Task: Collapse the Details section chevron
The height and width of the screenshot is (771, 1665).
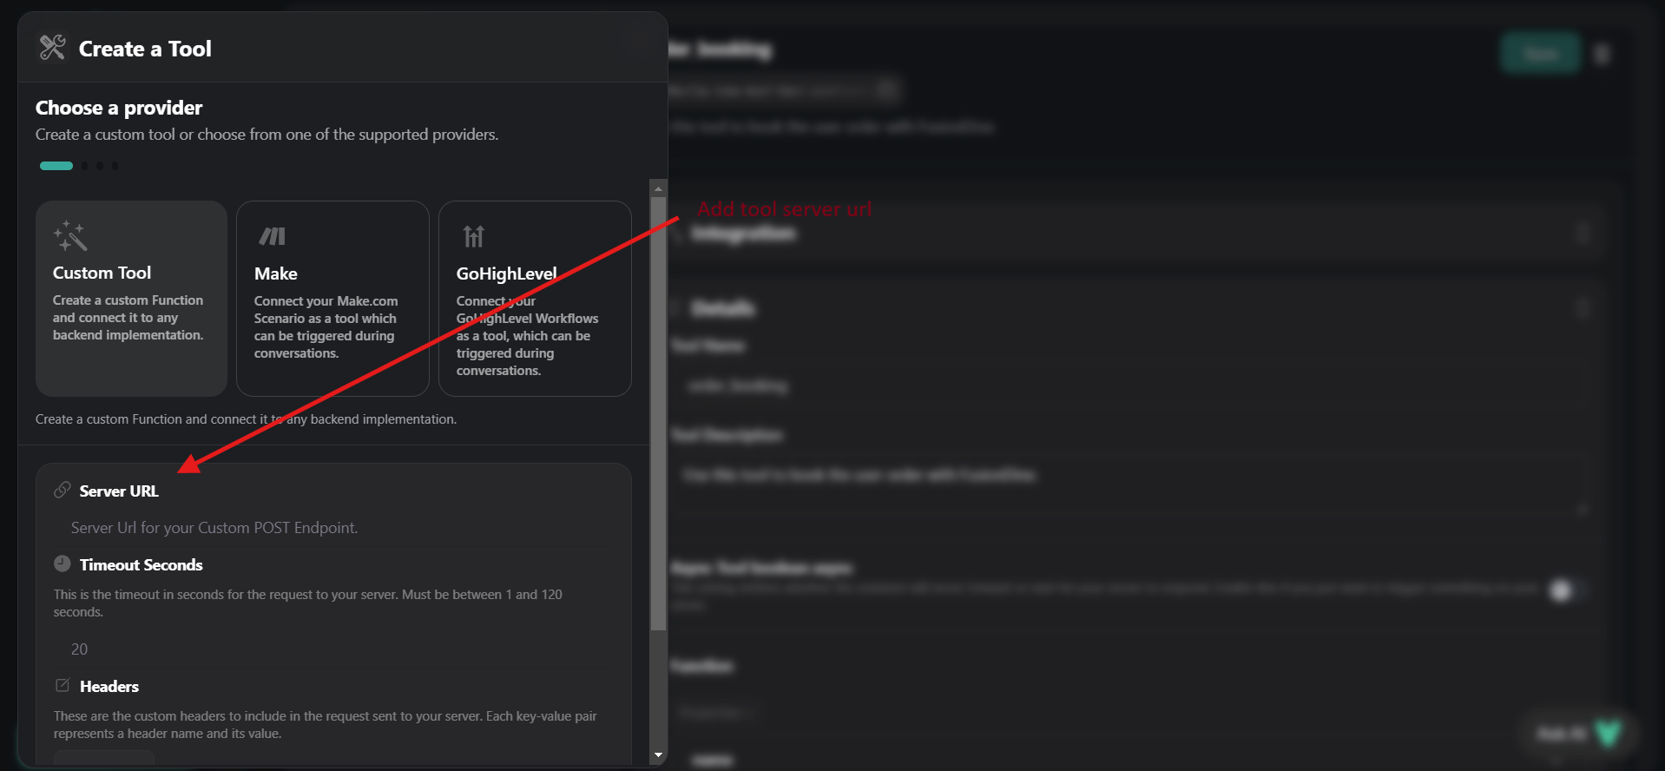Action: point(1583,308)
